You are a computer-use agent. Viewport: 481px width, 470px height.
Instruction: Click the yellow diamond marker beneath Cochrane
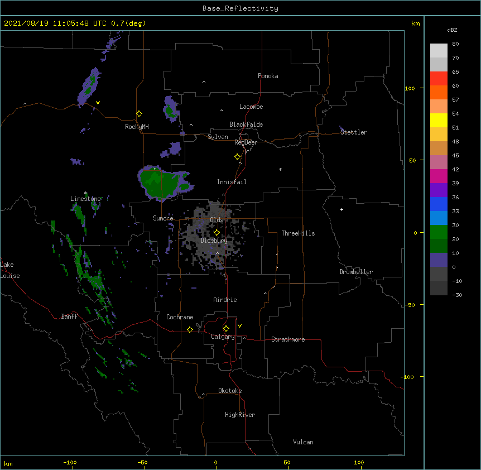click(190, 329)
